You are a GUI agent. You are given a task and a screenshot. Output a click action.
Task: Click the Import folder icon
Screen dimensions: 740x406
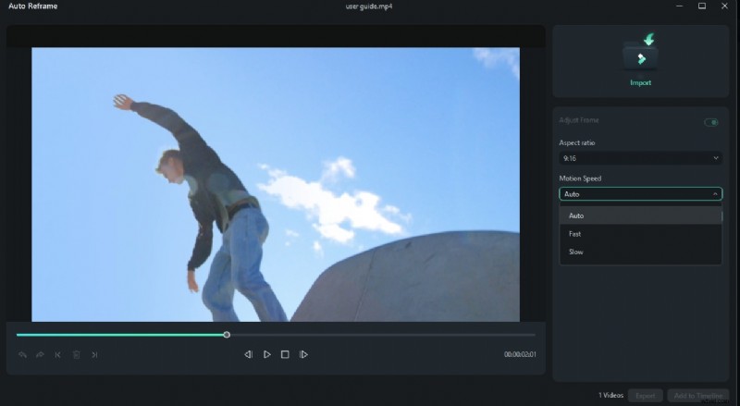click(x=640, y=53)
